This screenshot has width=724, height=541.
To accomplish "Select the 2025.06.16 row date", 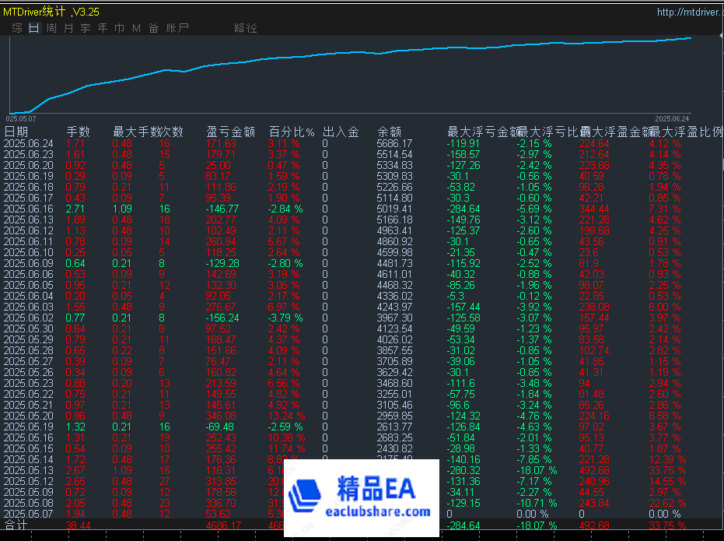I will (x=29, y=209).
